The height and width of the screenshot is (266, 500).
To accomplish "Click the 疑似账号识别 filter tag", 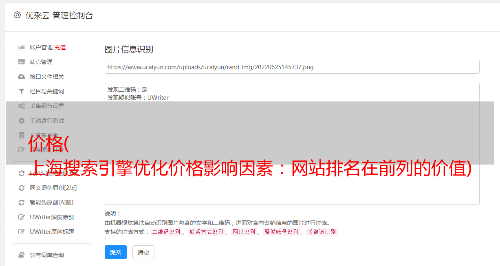I will 282,232.
